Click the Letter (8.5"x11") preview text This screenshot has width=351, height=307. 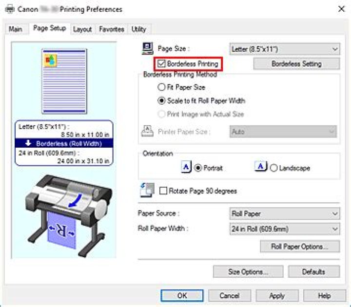pyautogui.click(x=44, y=127)
